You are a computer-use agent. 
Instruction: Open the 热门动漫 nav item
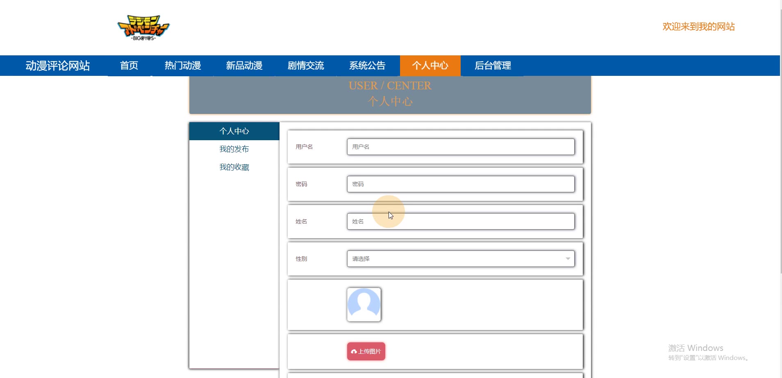[x=183, y=66]
